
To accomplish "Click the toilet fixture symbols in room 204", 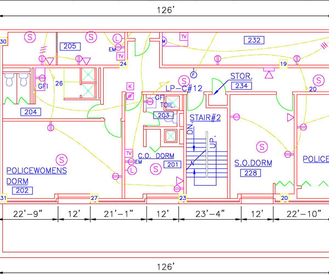I will pyautogui.click(x=16, y=79).
